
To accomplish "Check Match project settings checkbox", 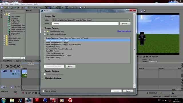I will point(45,34).
